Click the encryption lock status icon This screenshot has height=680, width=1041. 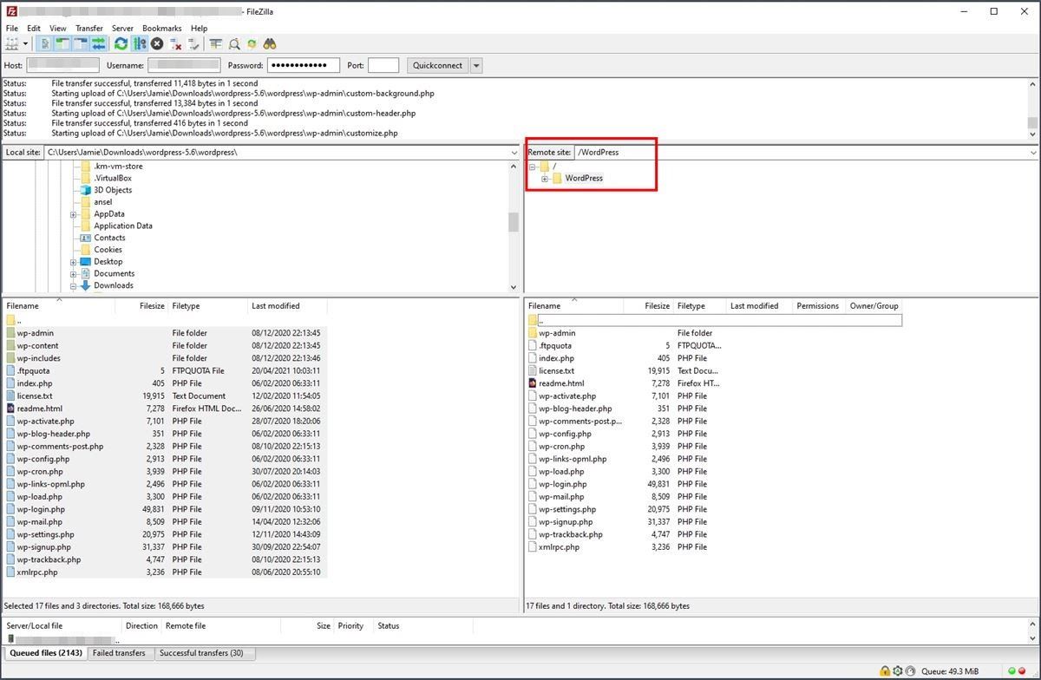[x=885, y=671]
